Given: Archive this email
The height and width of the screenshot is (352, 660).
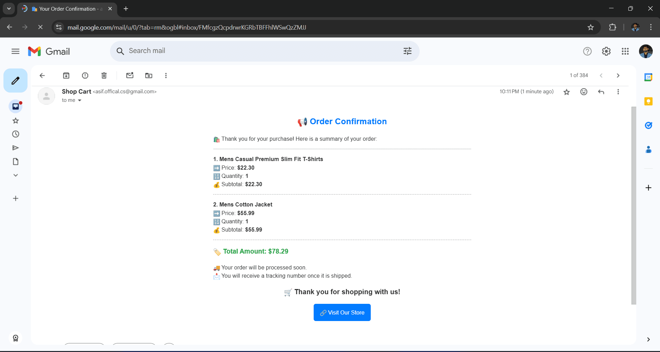Looking at the screenshot, I should pos(66,75).
